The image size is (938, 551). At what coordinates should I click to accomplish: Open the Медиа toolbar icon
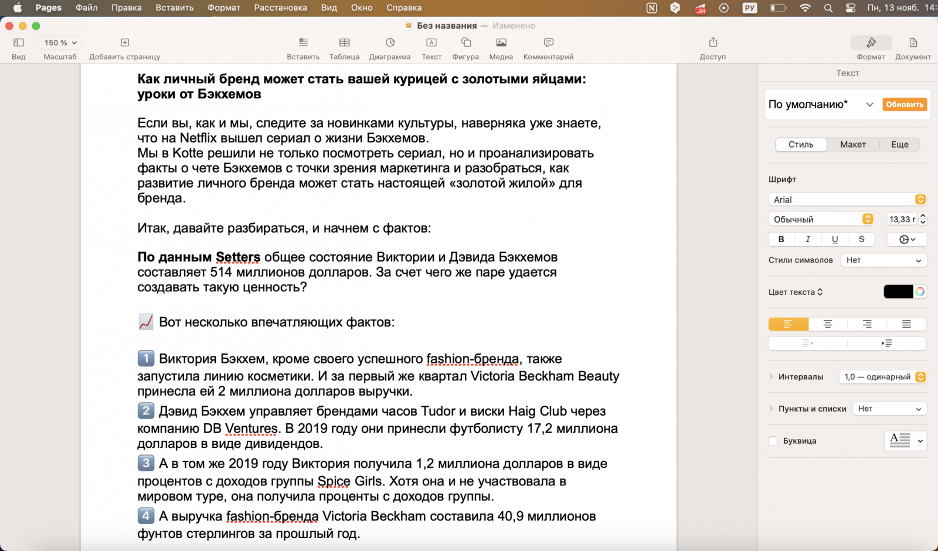click(501, 43)
